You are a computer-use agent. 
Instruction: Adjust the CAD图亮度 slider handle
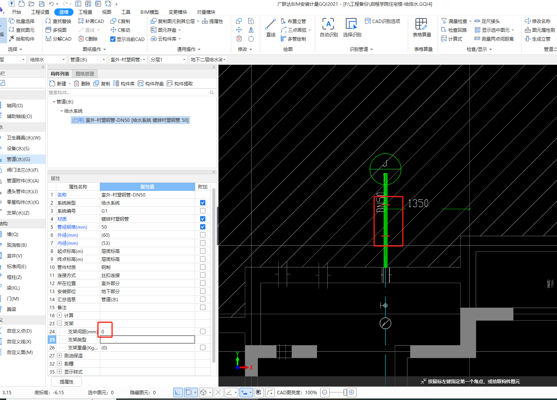(x=345, y=392)
